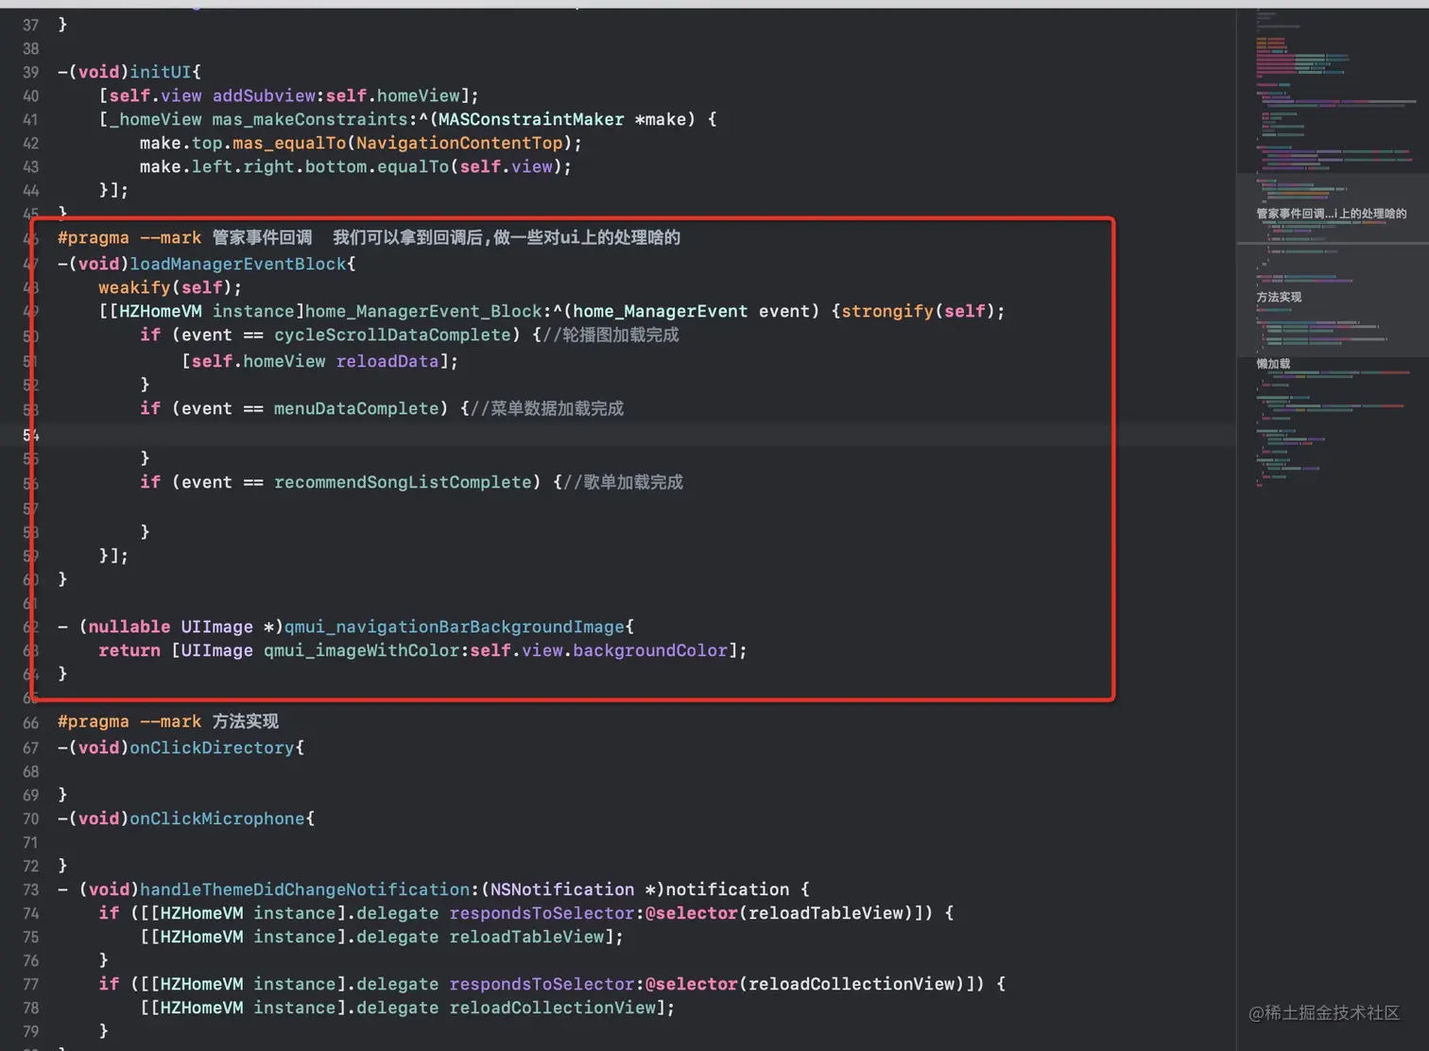The height and width of the screenshot is (1051, 1429).
Task: Click loadManagerEventBlock method name
Action: pos(238,264)
